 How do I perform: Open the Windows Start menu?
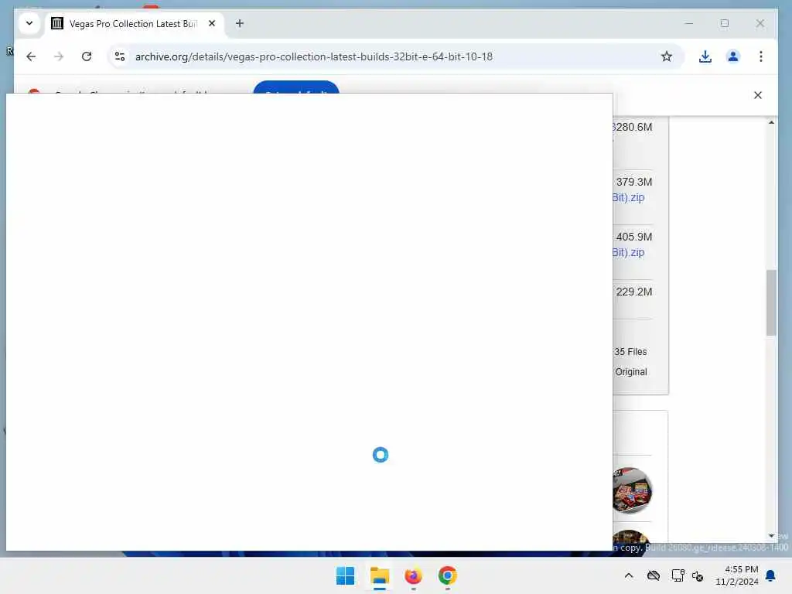coord(346,575)
